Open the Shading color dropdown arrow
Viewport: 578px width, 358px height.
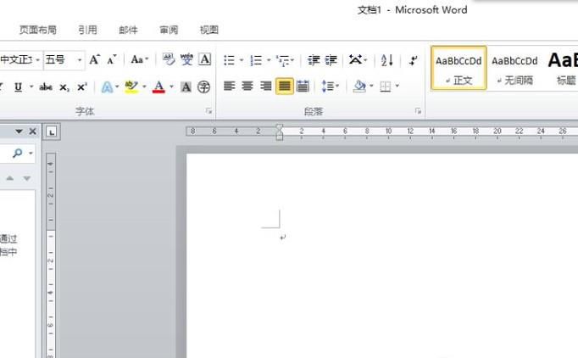pyautogui.click(x=371, y=87)
